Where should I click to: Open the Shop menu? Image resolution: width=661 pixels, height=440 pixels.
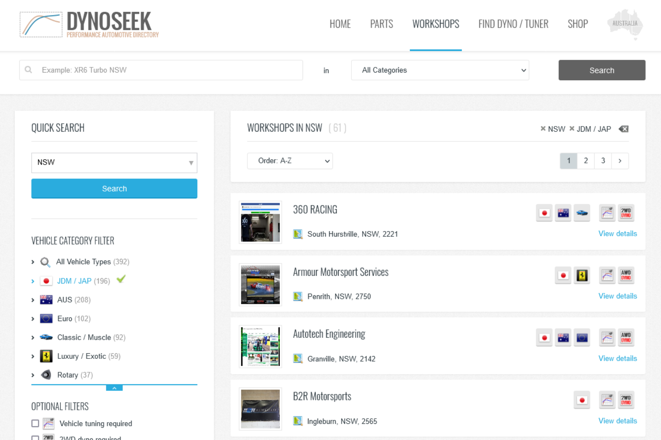point(578,24)
